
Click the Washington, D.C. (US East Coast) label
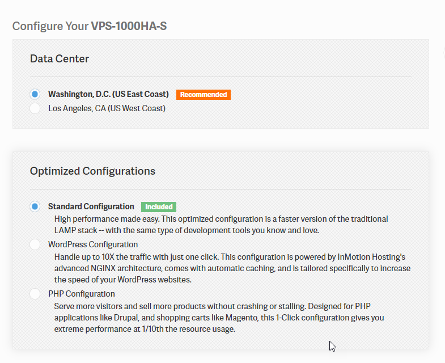(x=108, y=94)
